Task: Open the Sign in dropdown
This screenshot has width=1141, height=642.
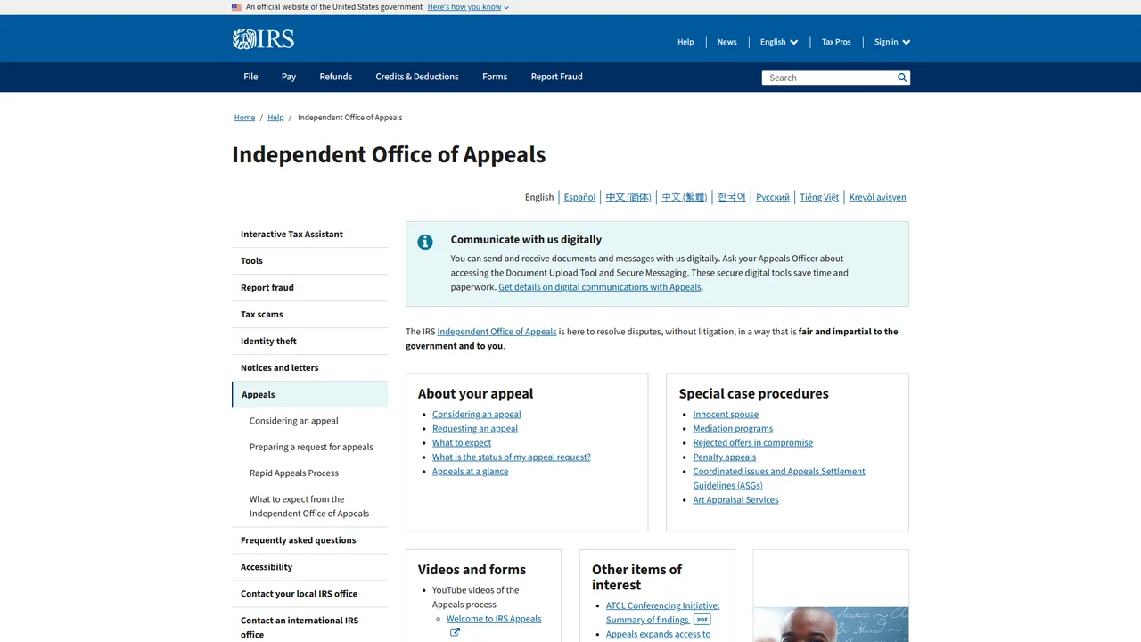Action: tap(892, 42)
